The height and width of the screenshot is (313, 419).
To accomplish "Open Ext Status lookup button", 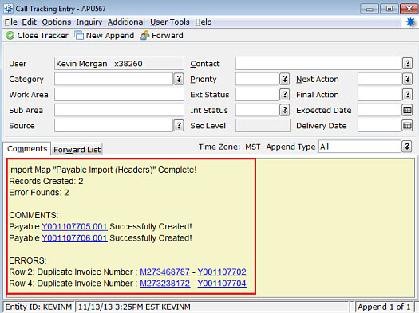I will pos(285,95).
